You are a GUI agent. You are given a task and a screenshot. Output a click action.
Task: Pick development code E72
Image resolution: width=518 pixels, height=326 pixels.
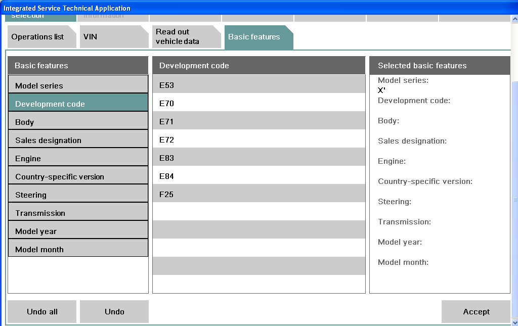pos(258,138)
